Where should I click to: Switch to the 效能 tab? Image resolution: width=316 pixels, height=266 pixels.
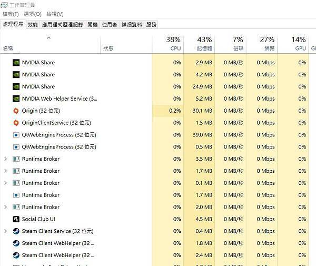point(33,25)
